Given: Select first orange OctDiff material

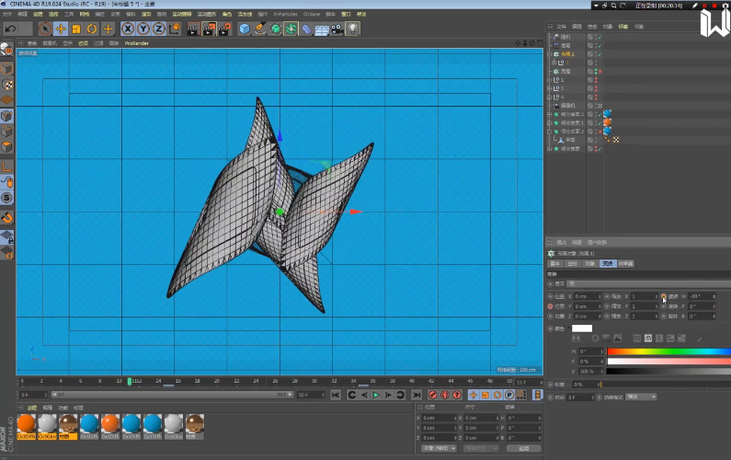Looking at the screenshot, I should (x=26, y=427).
